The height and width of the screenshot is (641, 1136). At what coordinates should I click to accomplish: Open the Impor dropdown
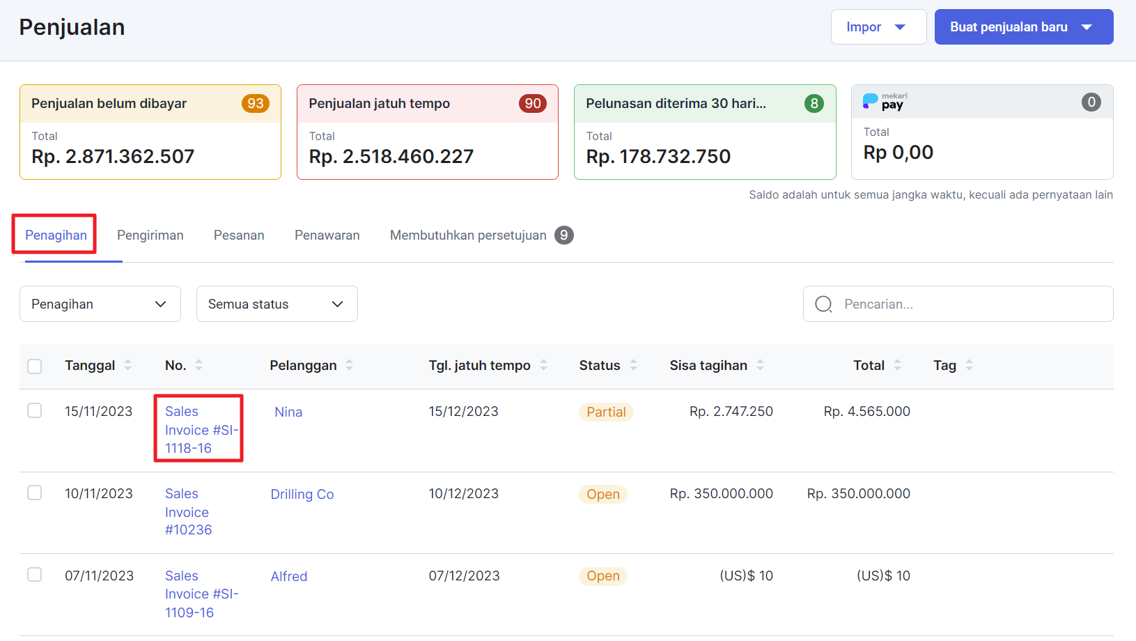(878, 27)
